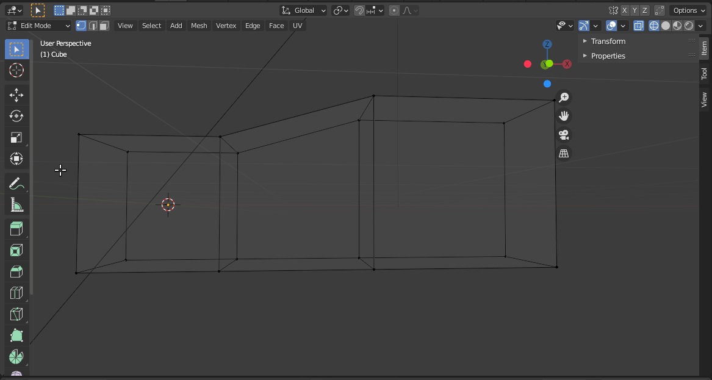Switch to rendered shading

click(689, 26)
